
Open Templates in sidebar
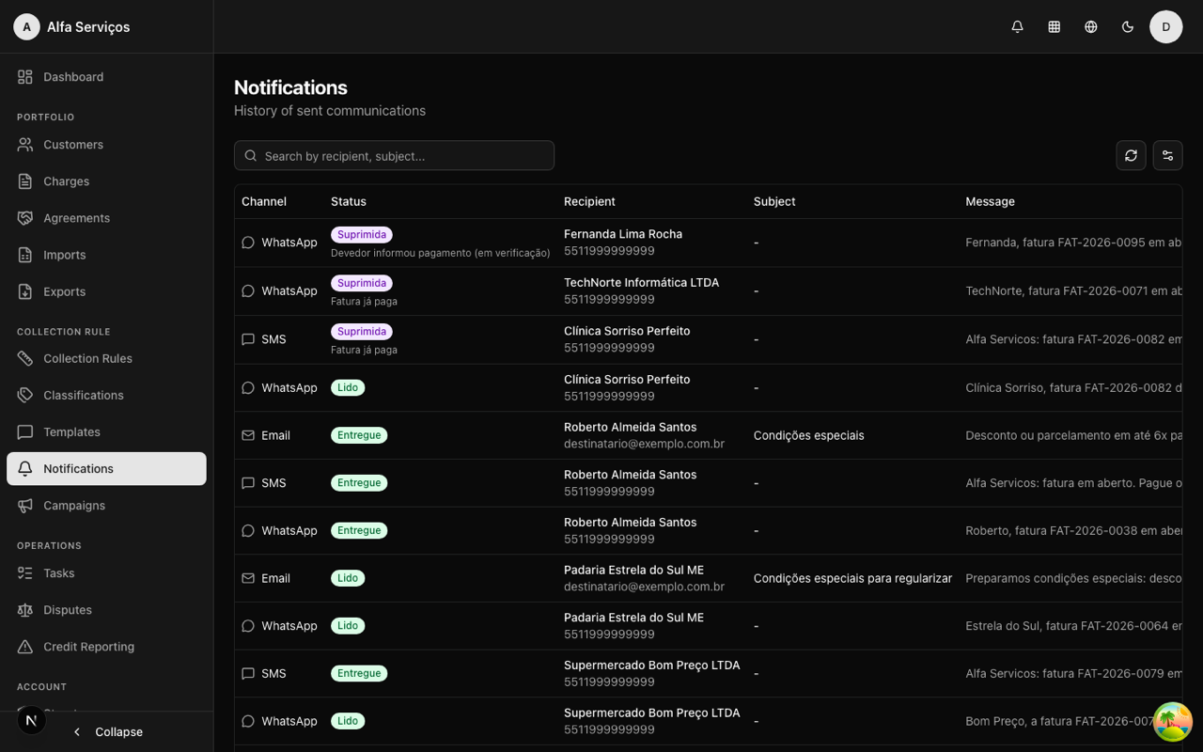[106, 431]
